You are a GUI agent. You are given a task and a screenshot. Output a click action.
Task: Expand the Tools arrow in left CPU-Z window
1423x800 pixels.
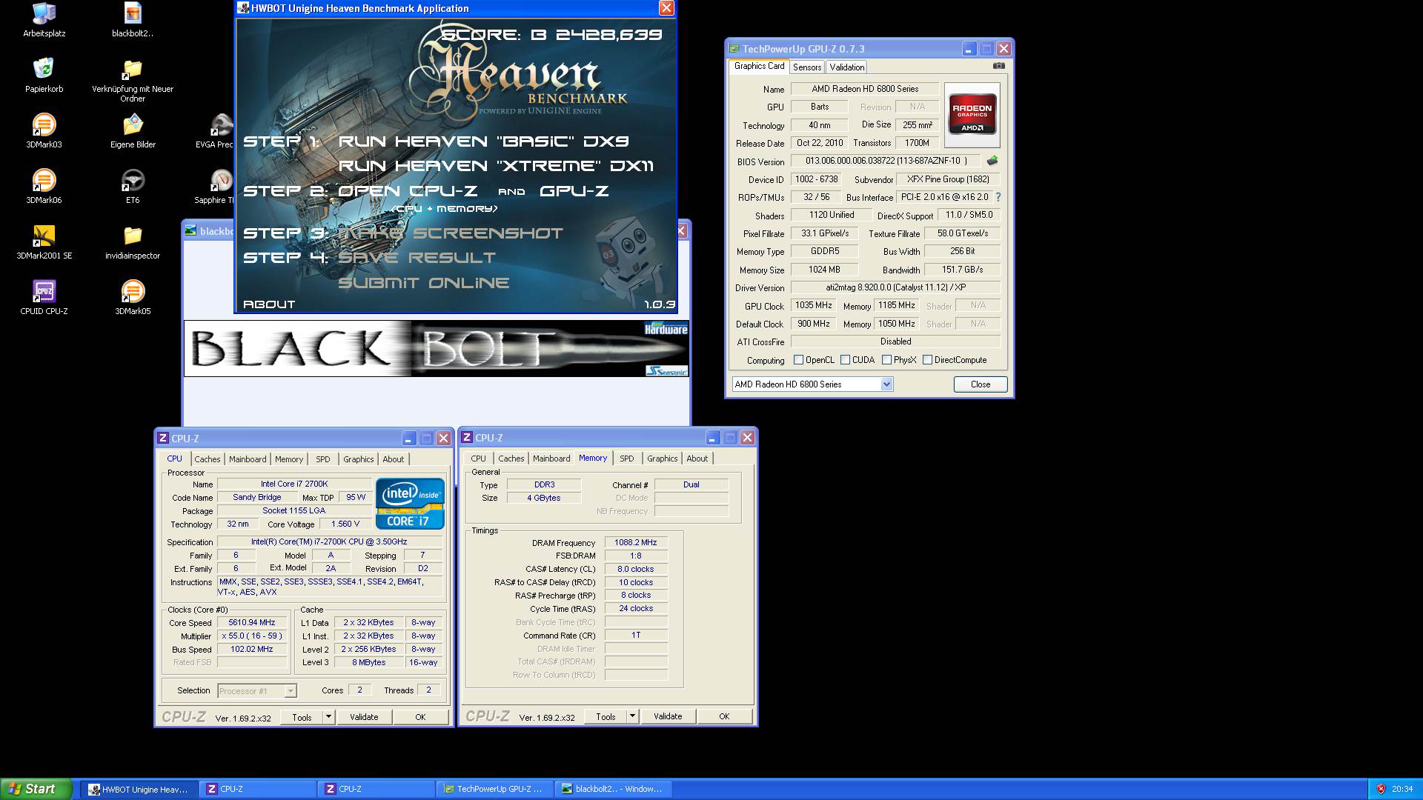tap(328, 717)
